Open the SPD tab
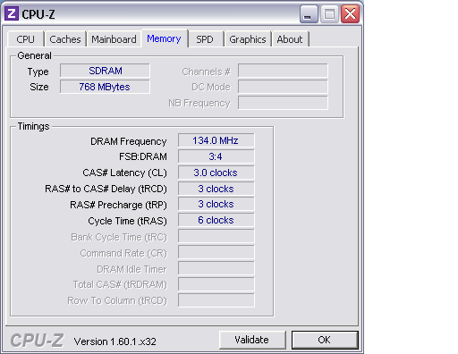Screen dimensions: 458x354 (205, 39)
